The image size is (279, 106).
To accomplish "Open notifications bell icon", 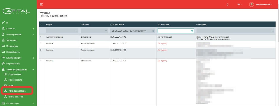I will (x=227, y=5).
